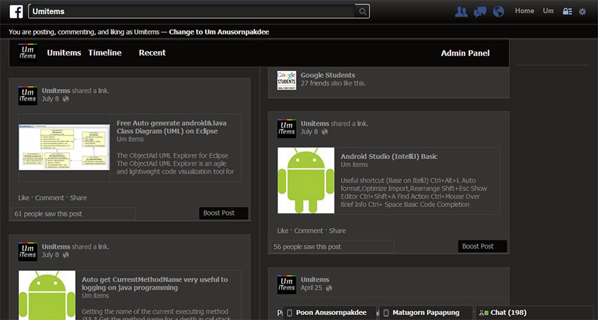Image resolution: width=598 pixels, height=320 pixels.
Task: Click the Facebook logo icon
Action: (x=16, y=11)
